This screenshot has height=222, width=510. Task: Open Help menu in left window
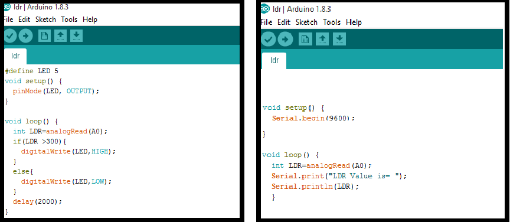(x=90, y=19)
